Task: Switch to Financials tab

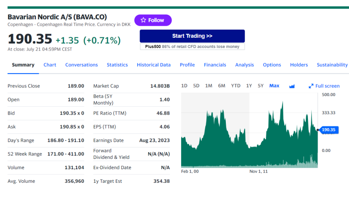Action: tap(215, 65)
